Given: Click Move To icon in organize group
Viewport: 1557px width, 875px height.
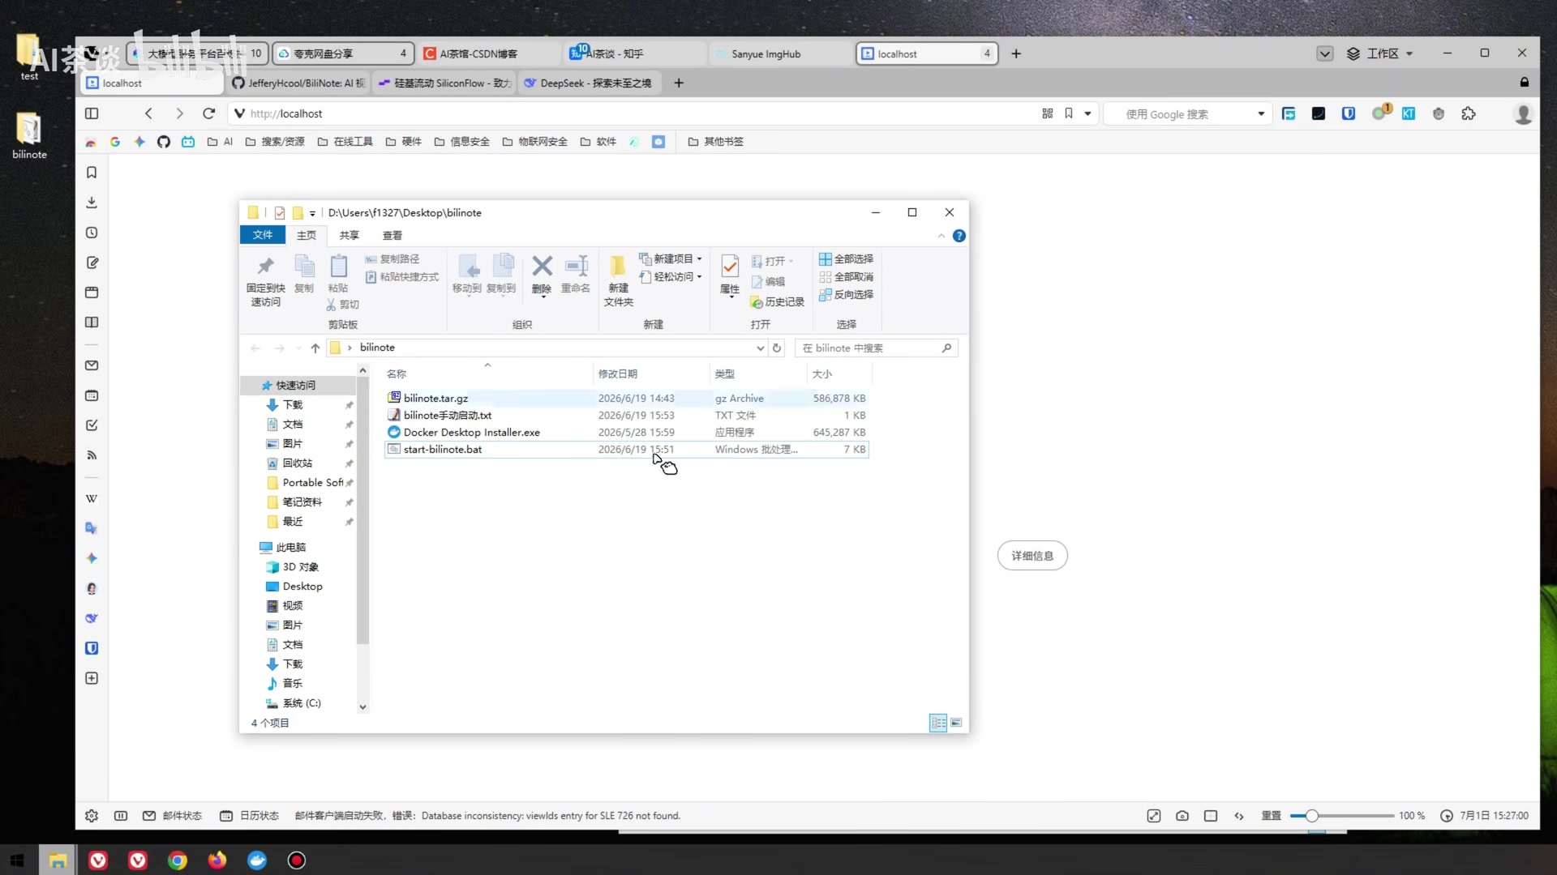Looking at the screenshot, I should click(x=467, y=274).
